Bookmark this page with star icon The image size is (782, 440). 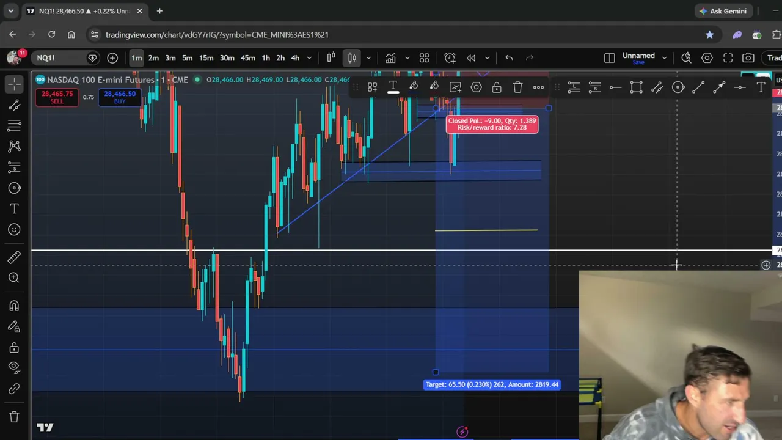click(x=709, y=35)
